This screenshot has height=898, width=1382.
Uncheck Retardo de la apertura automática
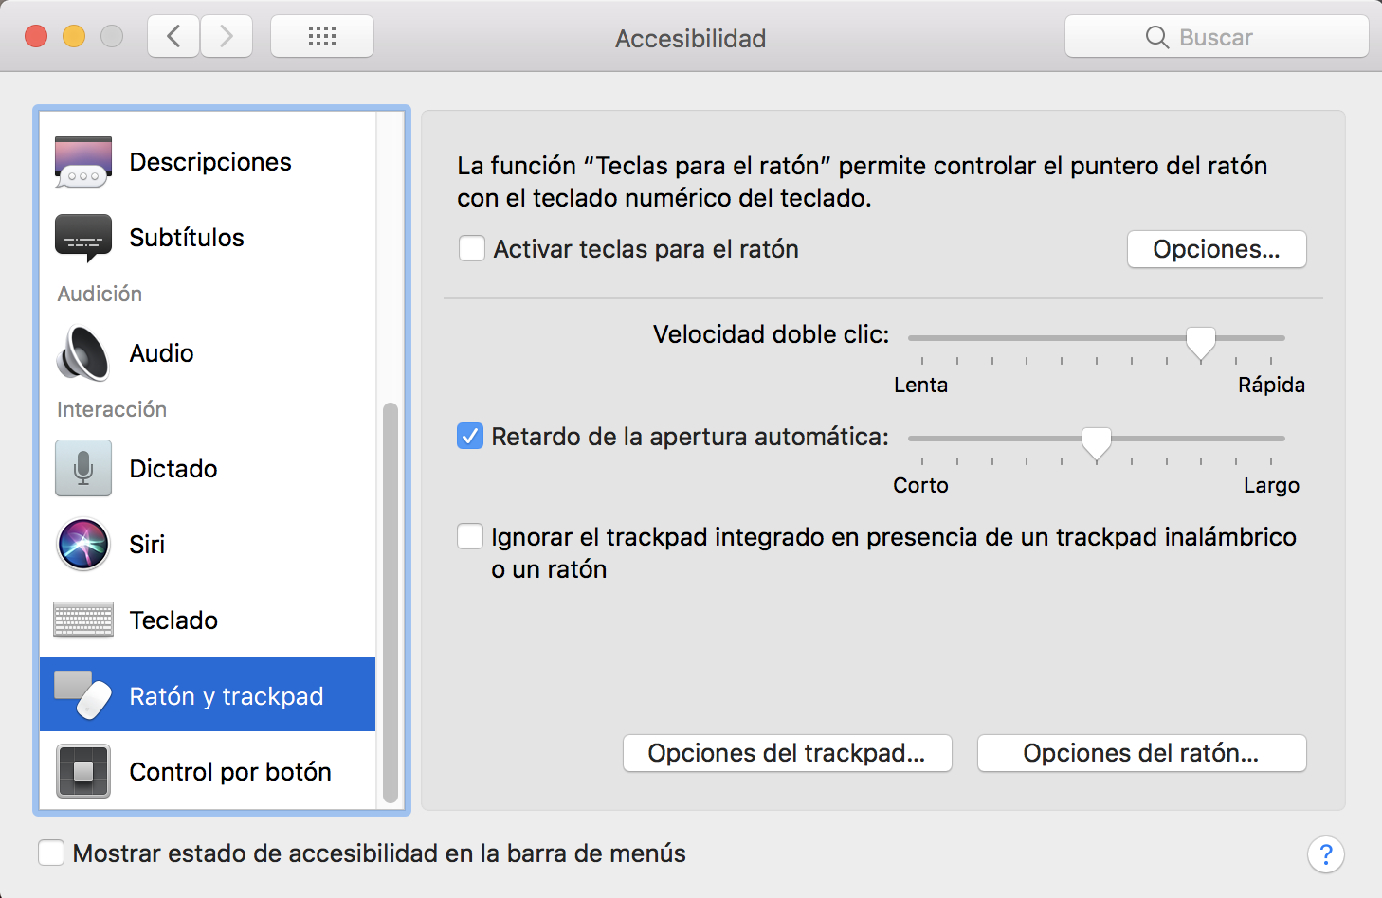(x=470, y=437)
